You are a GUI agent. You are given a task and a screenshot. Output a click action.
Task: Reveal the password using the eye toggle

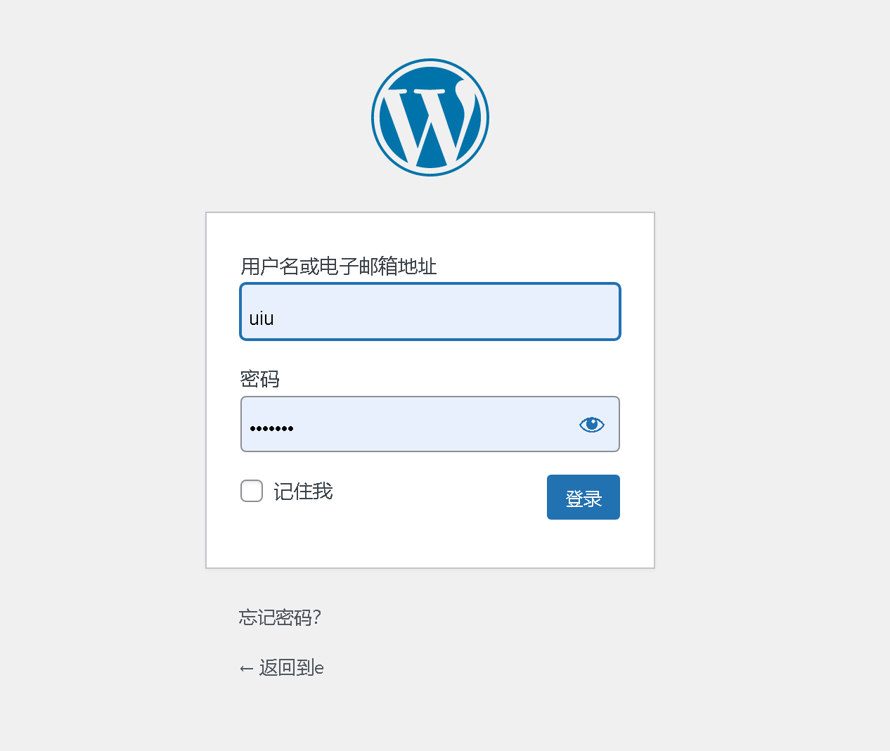[x=591, y=424]
